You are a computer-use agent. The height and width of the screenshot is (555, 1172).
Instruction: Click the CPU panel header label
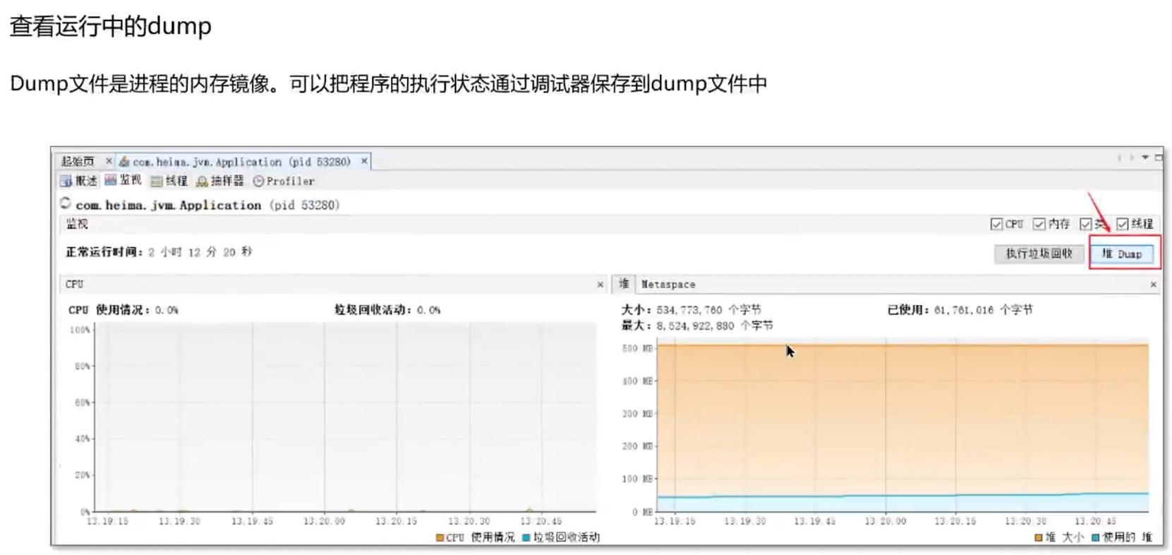click(x=74, y=285)
